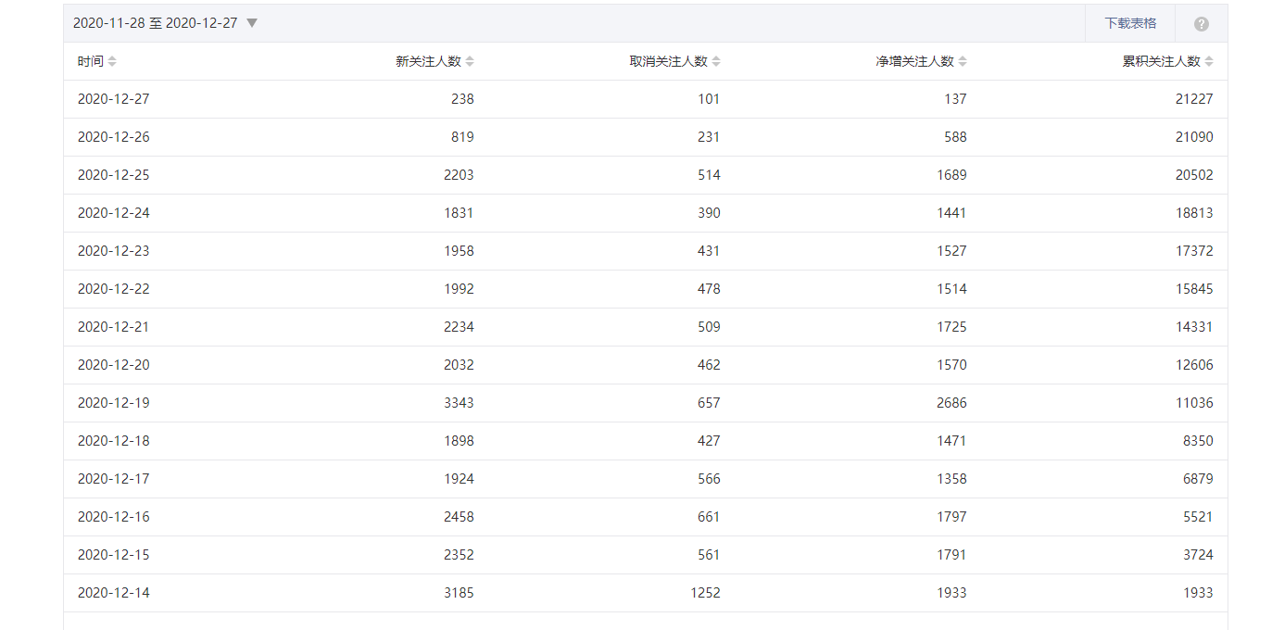This screenshot has height=630, width=1272.
Task: Toggle the sort arrows for 取消关注人数
Action: click(716, 61)
